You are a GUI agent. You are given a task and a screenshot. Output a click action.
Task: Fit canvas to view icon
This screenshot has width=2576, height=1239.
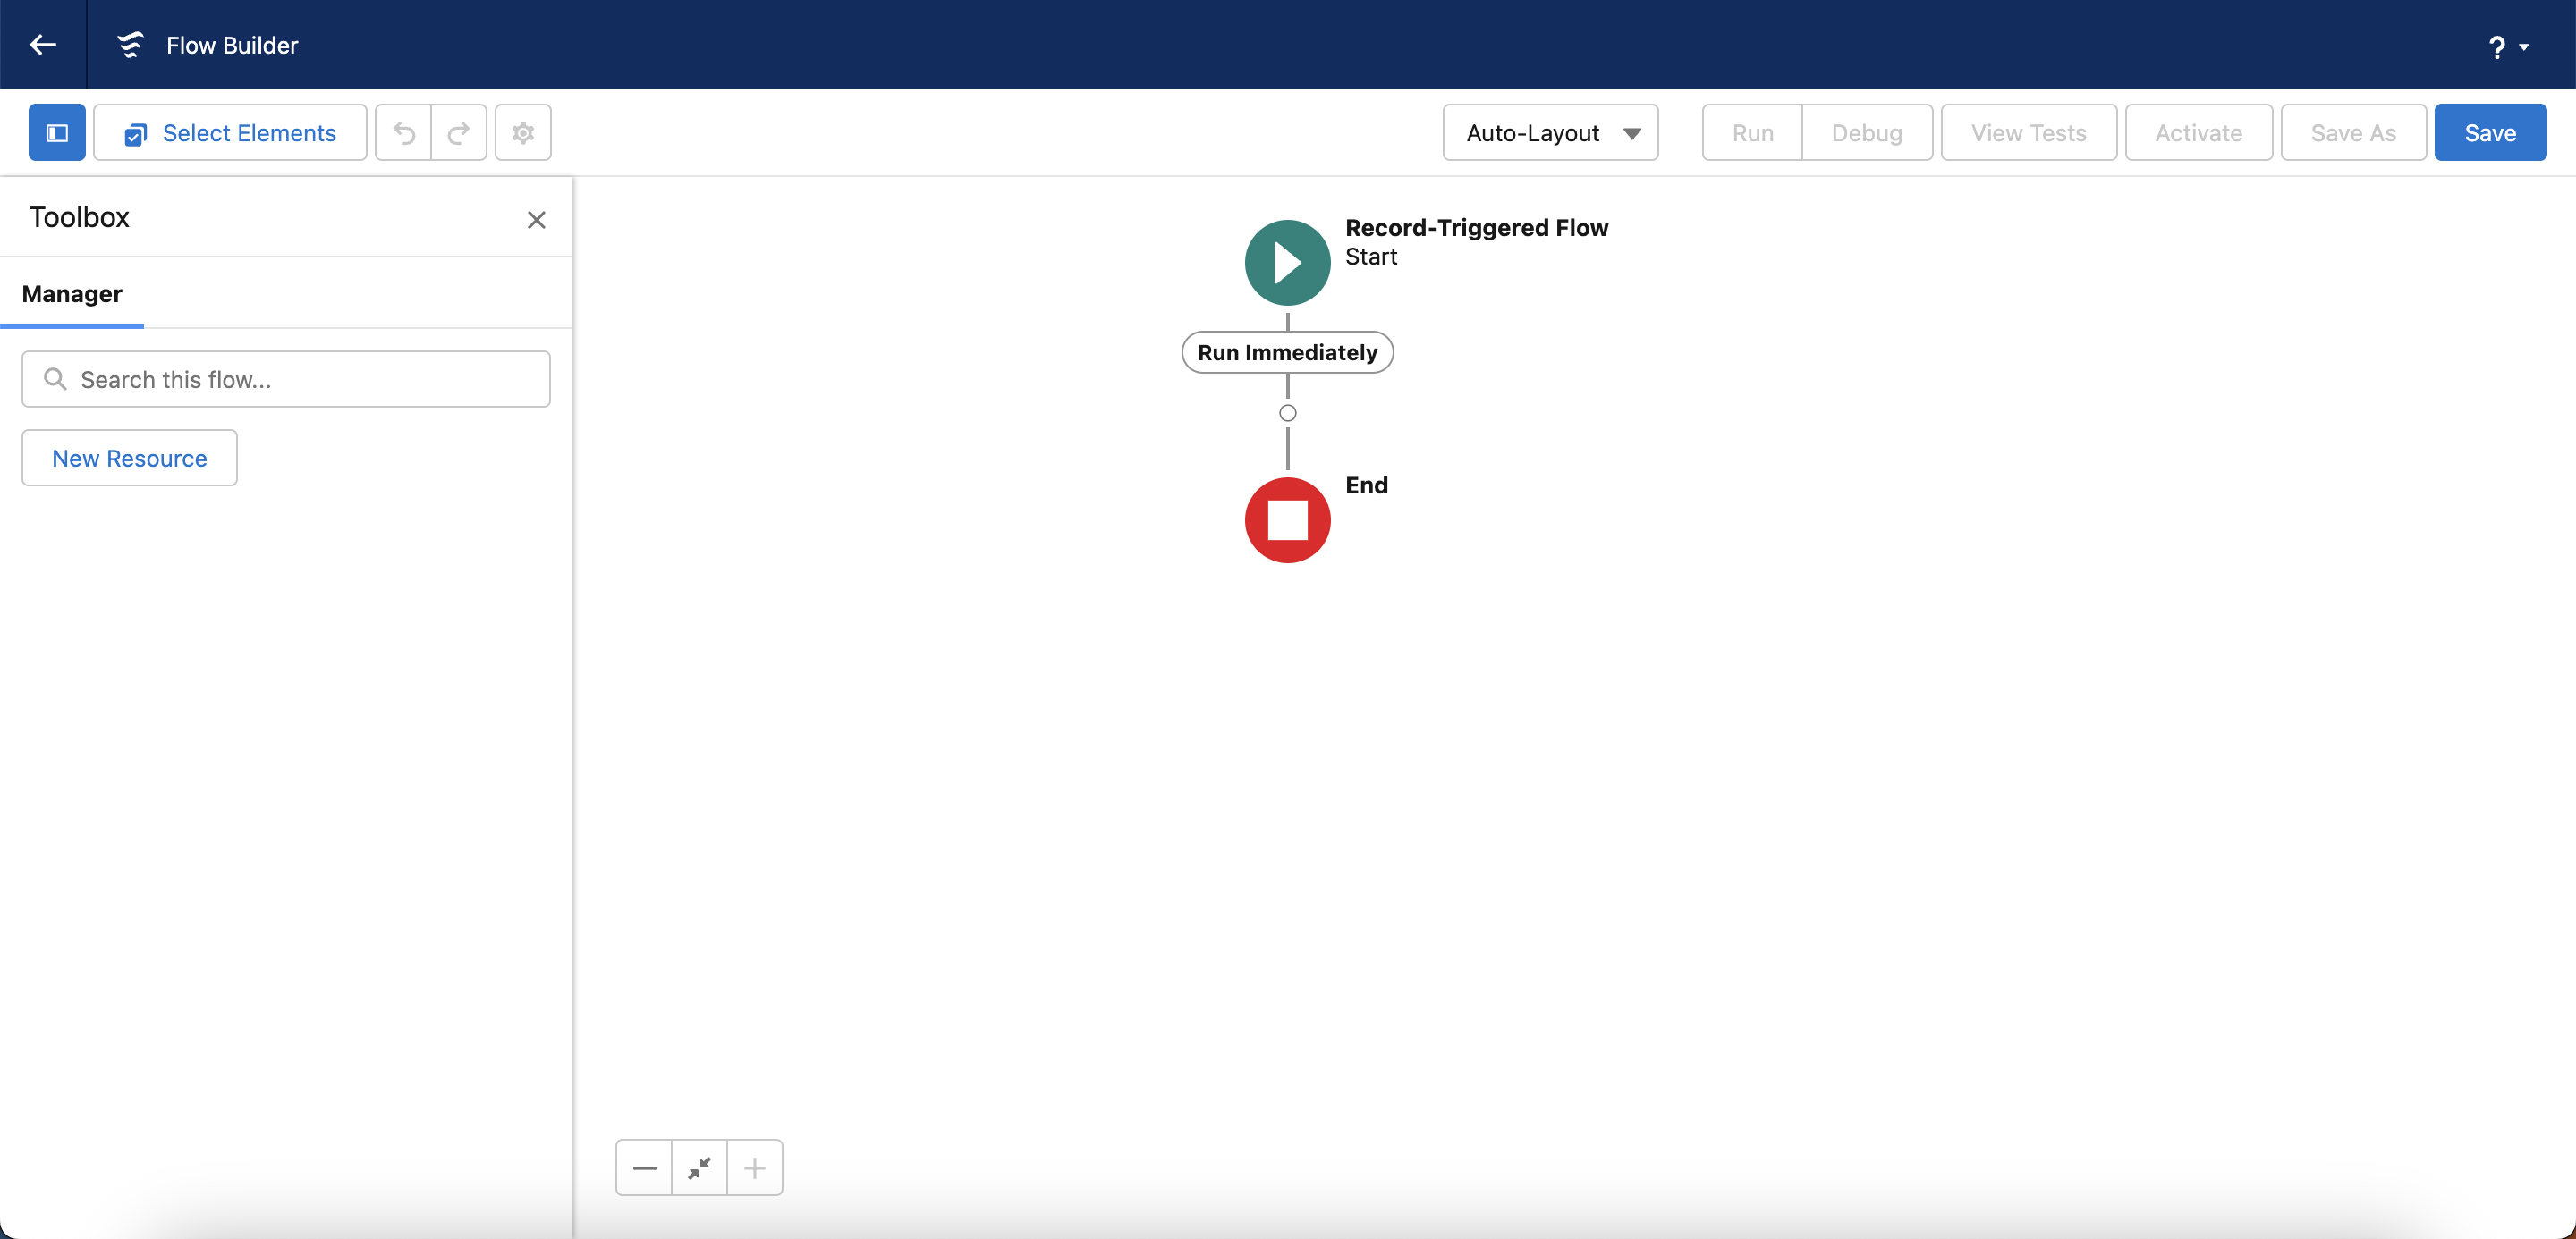tap(699, 1167)
